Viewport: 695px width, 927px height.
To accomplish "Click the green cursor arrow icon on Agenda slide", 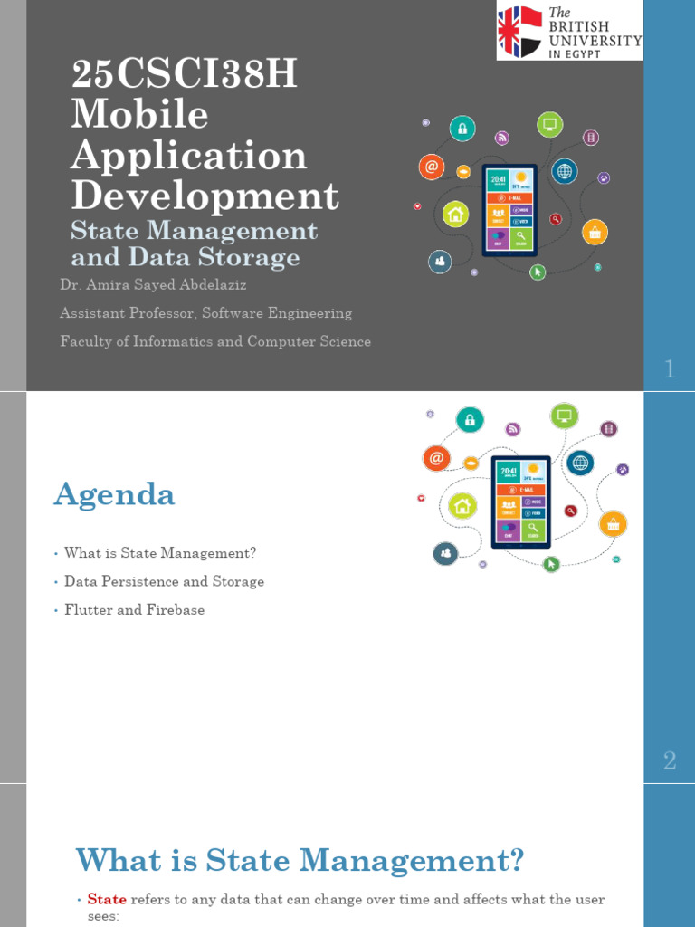I will click(x=551, y=564).
